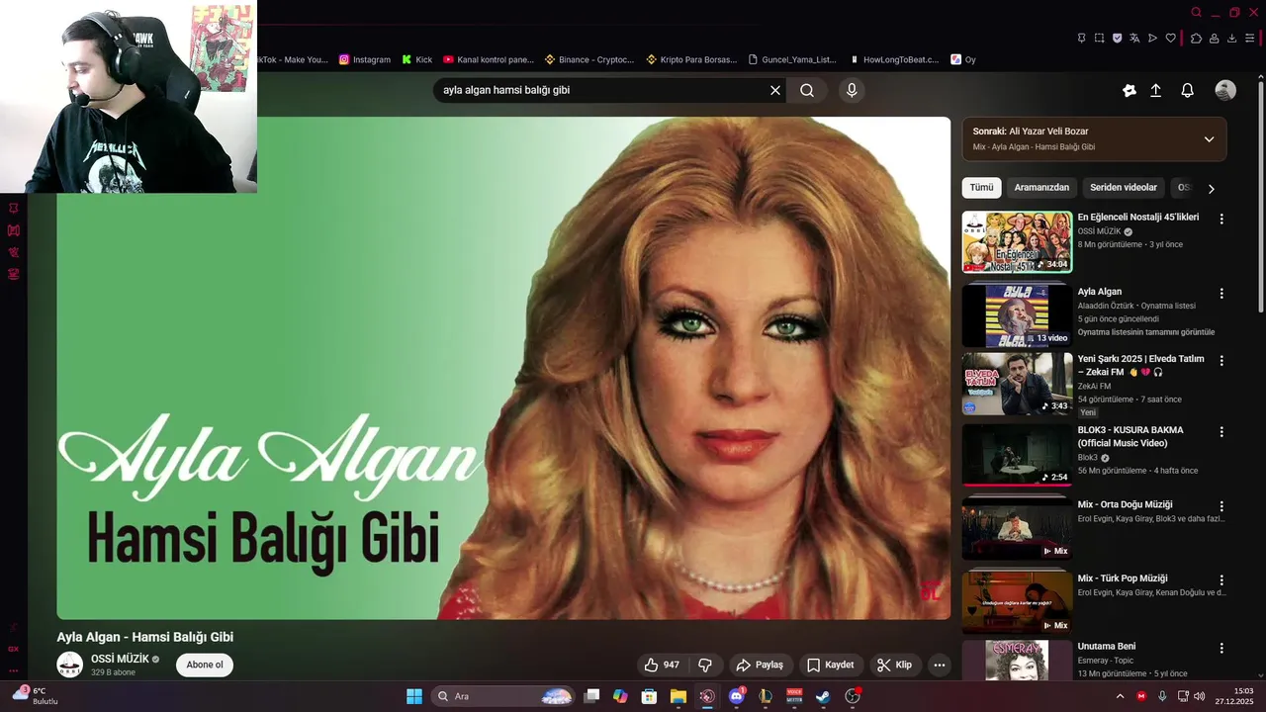Click the magnifier search button
Screen dimensions: 1266x712
807,90
